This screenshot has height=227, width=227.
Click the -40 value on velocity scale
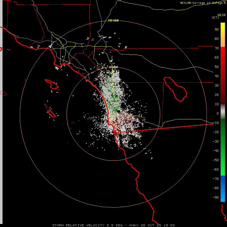pyautogui.click(x=216, y=151)
